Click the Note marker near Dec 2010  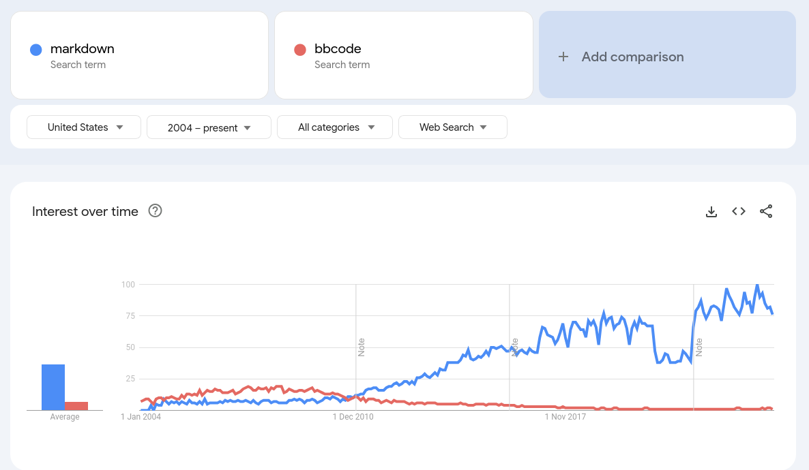pos(362,347)
